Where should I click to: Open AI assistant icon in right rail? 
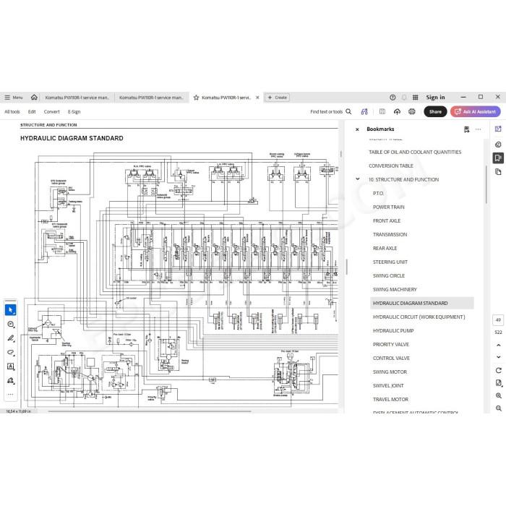click(x=498, y=129)
